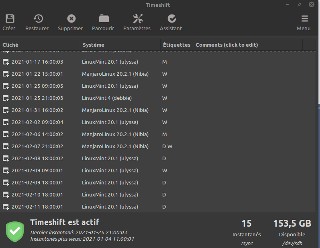Click snapshot icon for 2021-01-17 16:00:03

point(6,62)
